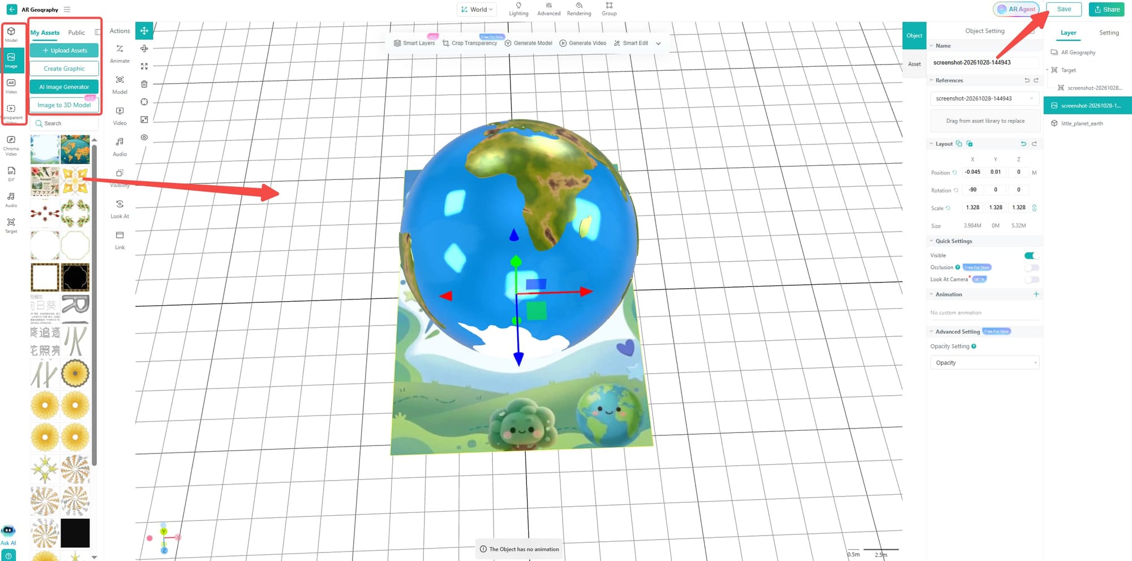Open the Opacity setting dropdown
The image size is (1132, 561).
(984, 363)
